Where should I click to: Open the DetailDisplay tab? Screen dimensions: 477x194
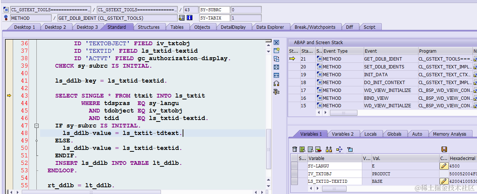coord(233,27)
